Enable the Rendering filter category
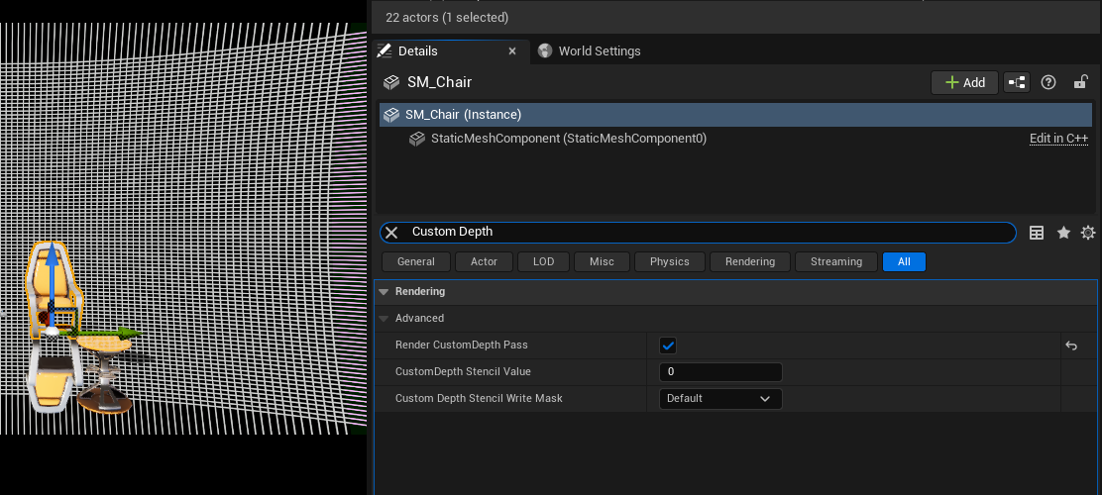 point(749,261)
